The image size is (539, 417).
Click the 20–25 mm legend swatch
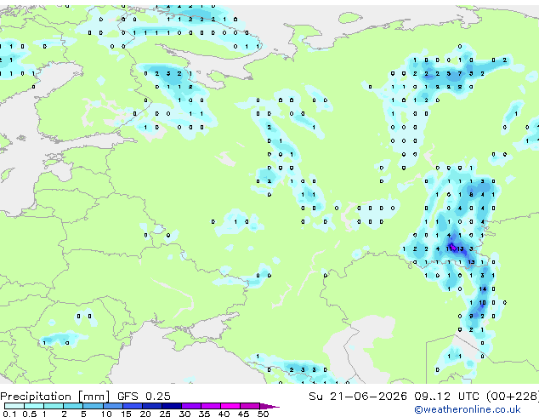click(152, 406)
